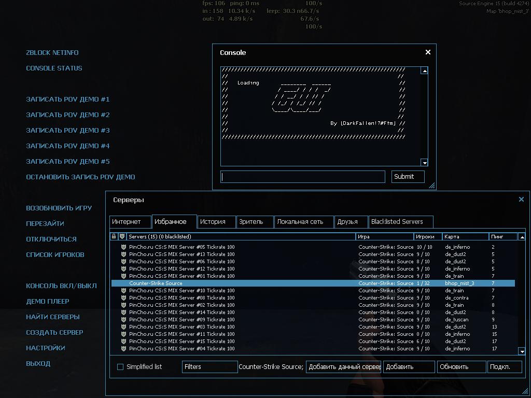This screenshot has height=398, width=531.
Task: Open the Друзья tab
Action: [351, 222]
